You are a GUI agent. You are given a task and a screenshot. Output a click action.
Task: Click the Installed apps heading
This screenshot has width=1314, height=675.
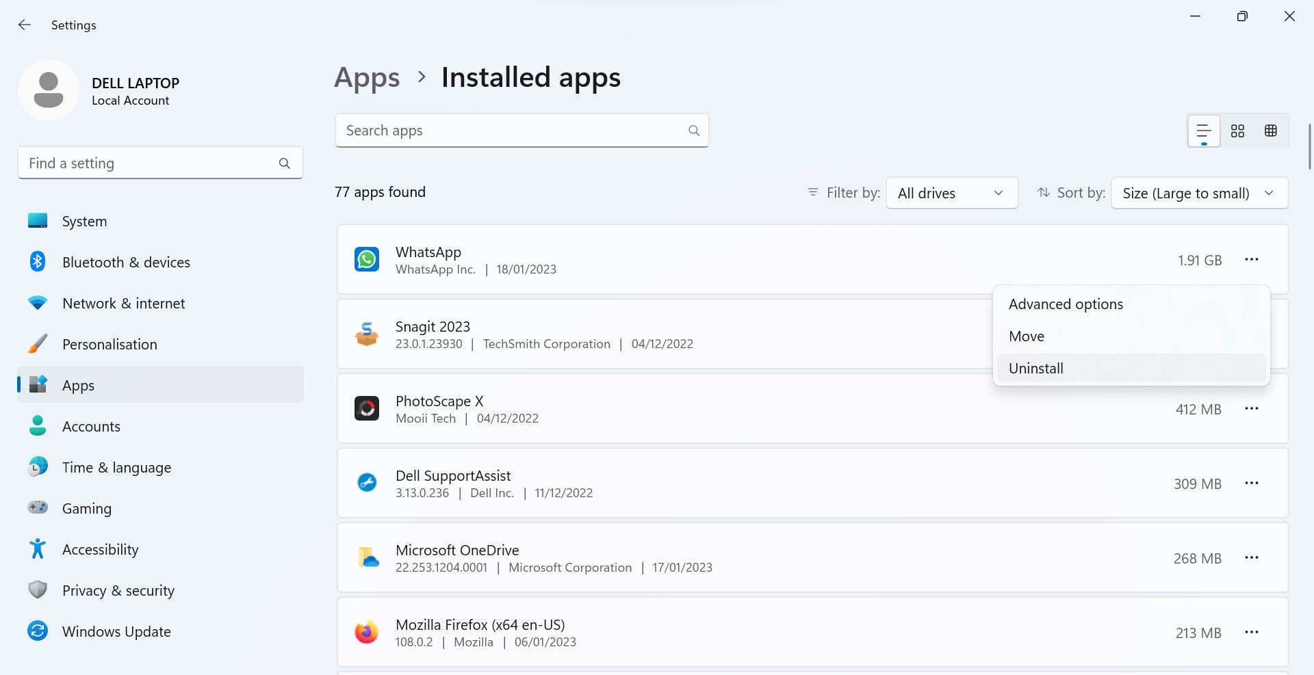click(531, 78)
